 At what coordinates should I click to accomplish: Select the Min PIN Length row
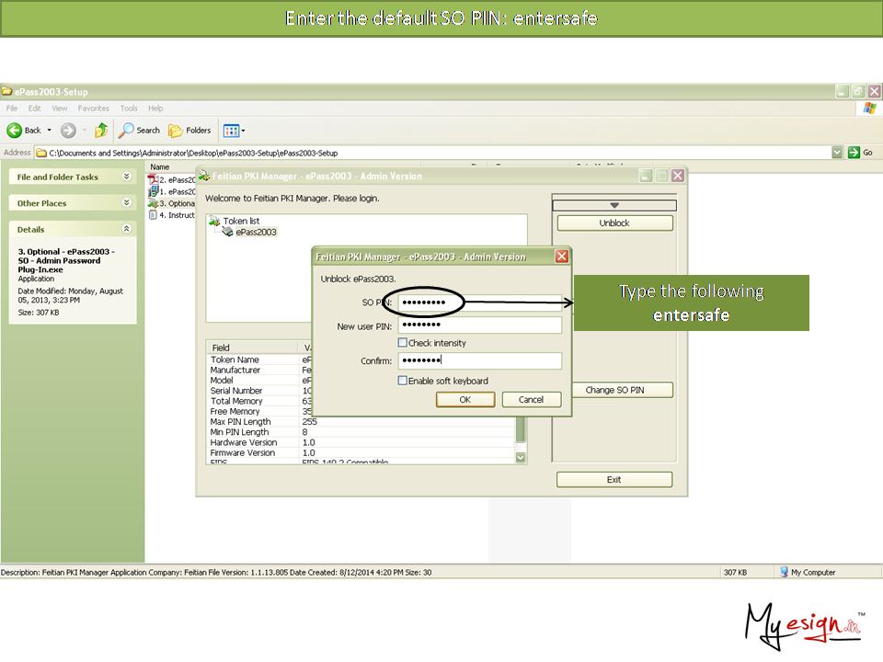pos(361,432)
